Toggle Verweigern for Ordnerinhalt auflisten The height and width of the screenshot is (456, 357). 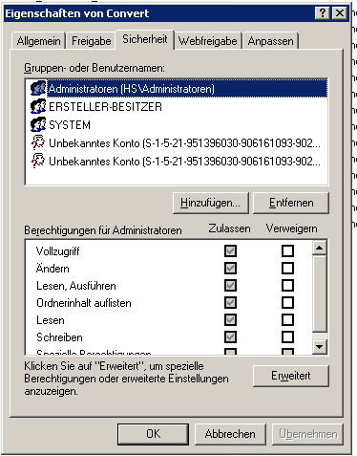click(x=287, y=302)
